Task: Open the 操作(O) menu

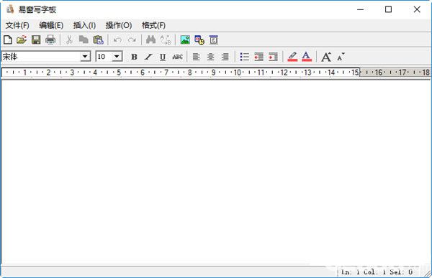Action: tap(119, 25)
